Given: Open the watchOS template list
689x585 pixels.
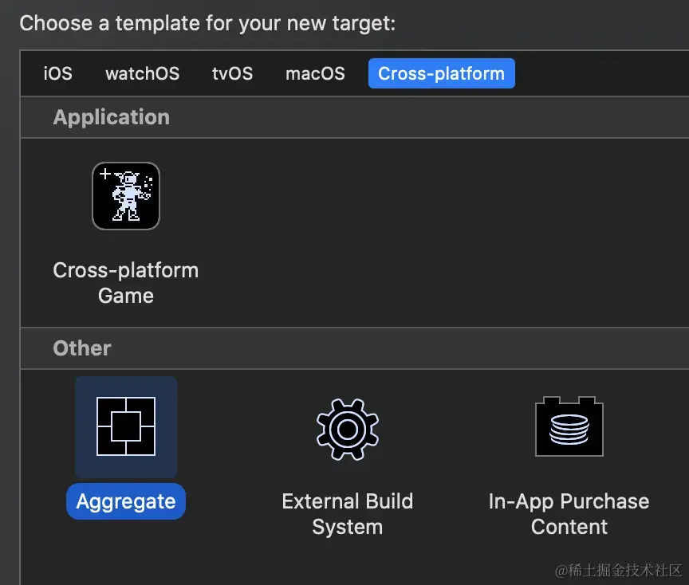Looking at the screenshot, I should (x=142, y=73).
